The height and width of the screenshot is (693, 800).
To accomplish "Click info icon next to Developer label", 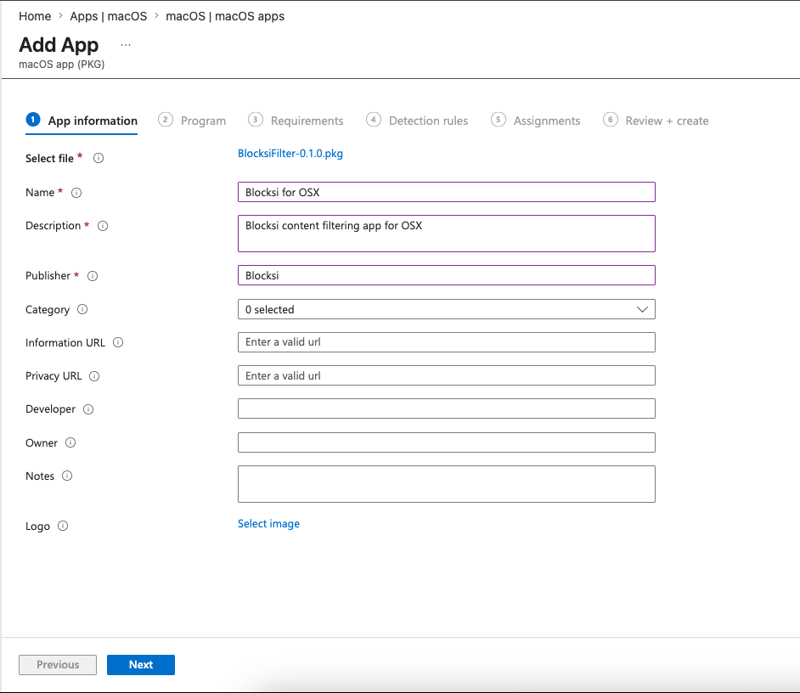I will (x=88, y=409).
